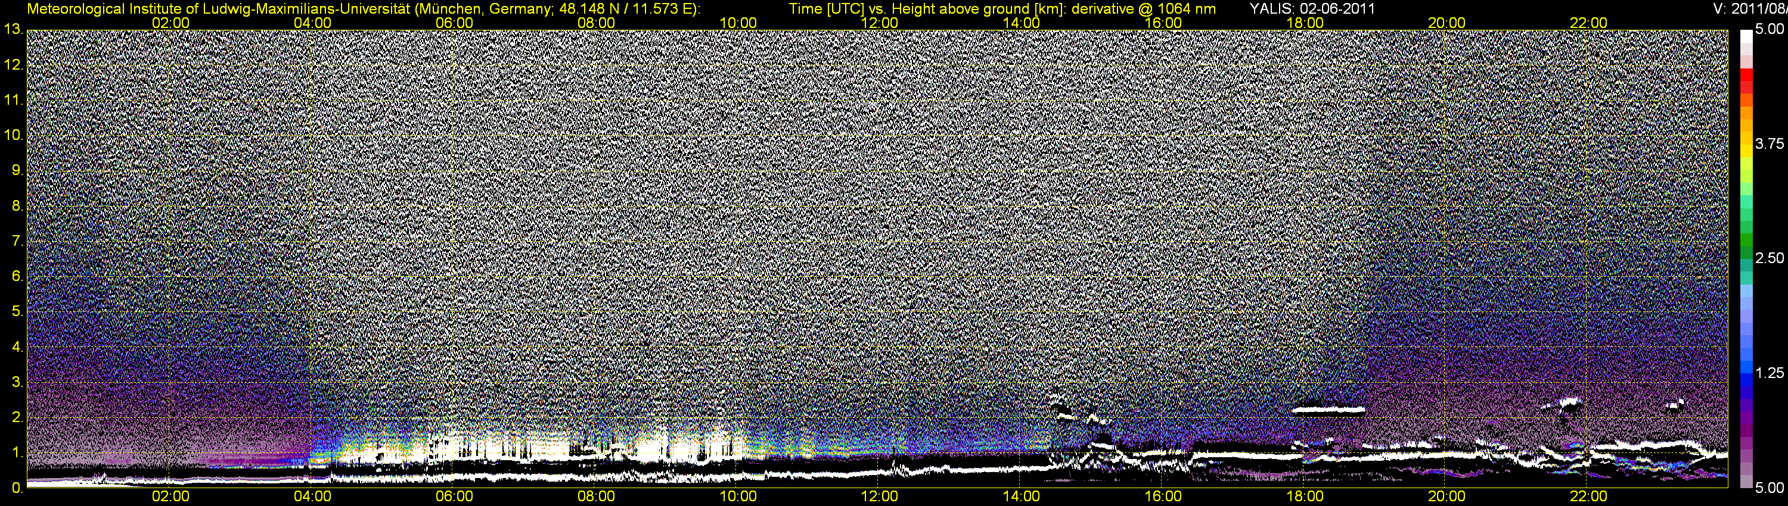
Task: Click the 0 km height axis label
Action: 17,488
